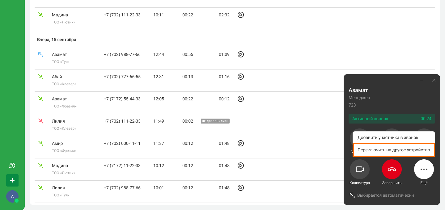Toggle the video camera button in call widget
The image size is (445, 210).
[360, 169]
